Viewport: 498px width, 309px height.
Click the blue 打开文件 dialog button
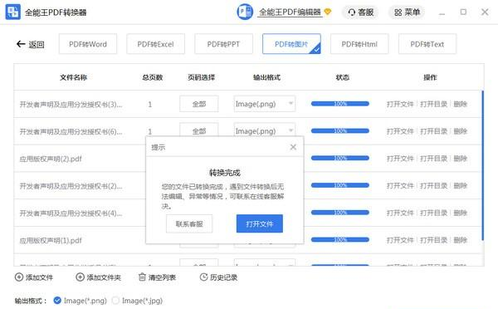[x=260, y=223]
